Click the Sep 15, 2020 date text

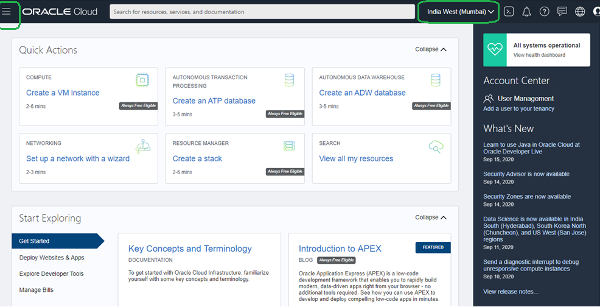pos(498,159)
